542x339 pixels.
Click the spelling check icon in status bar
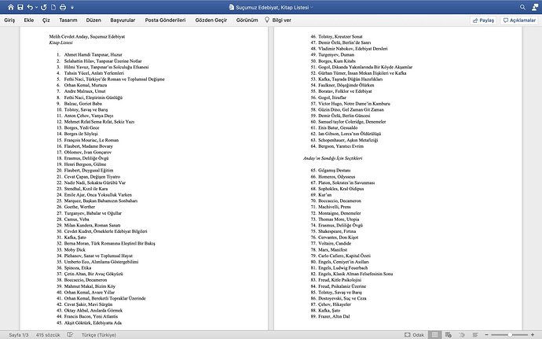[70, 335]
